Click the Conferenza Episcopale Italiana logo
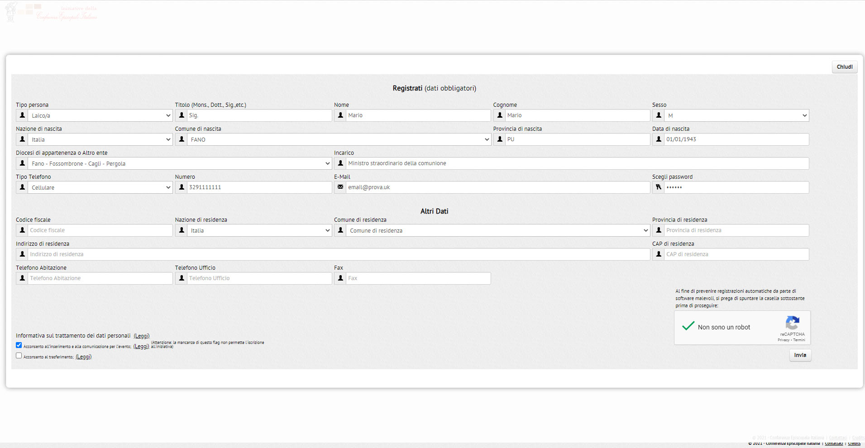 tap(51, 12)
